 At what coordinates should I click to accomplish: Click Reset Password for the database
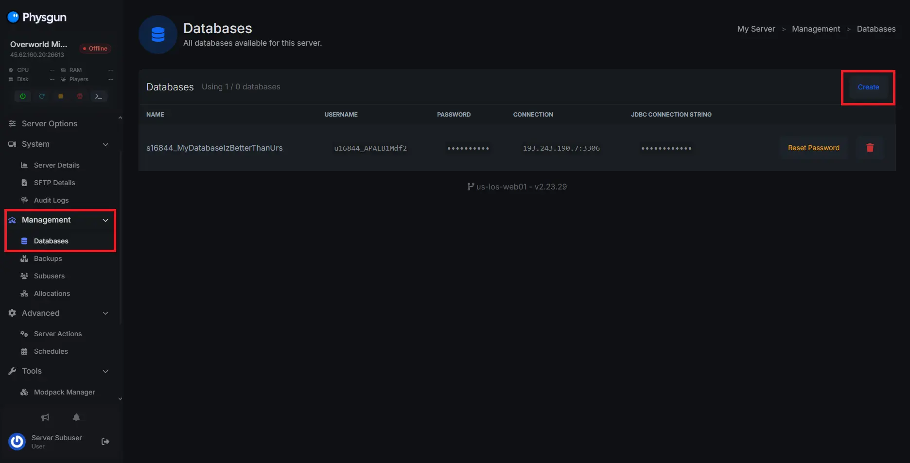pos(813,148)
